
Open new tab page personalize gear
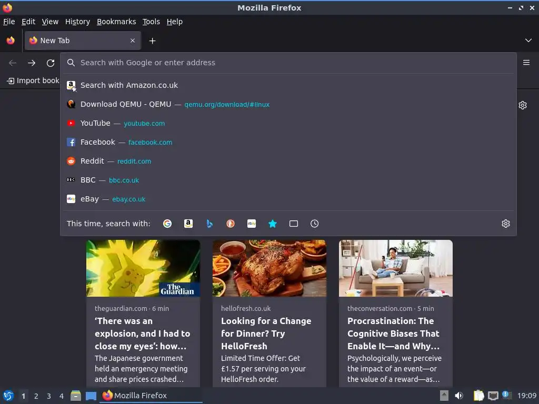[x=523, y=105]
